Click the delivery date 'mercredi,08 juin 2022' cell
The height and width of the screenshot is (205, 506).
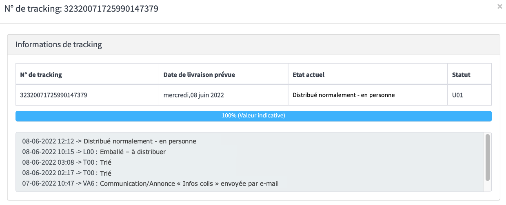click(193, 95)
